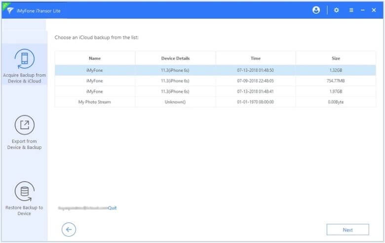Minimize the iTransor Lite window
The width and height of the screenshot is (385, 243).
(x=362, y=10)
